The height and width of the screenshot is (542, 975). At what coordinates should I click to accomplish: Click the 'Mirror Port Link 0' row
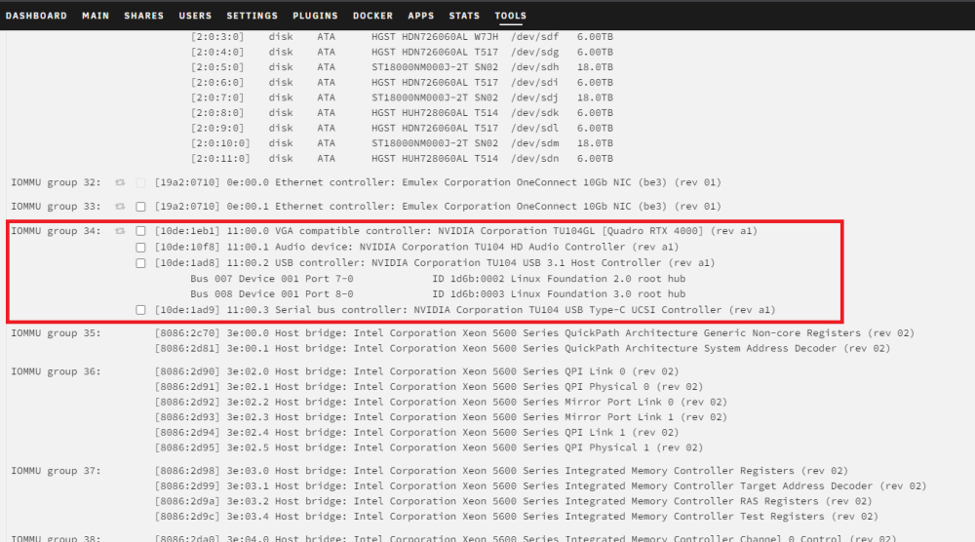pyautogui.click(x=441, y=403)
